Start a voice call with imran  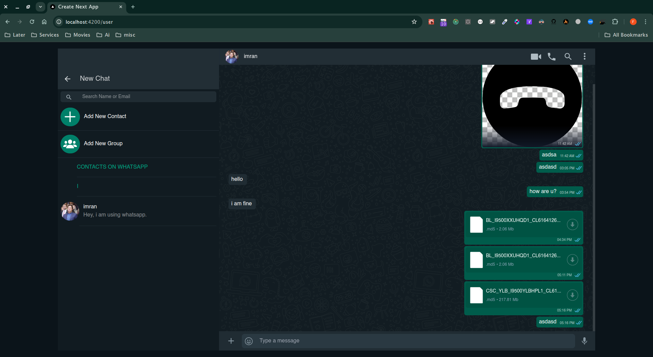pos(552,57)
